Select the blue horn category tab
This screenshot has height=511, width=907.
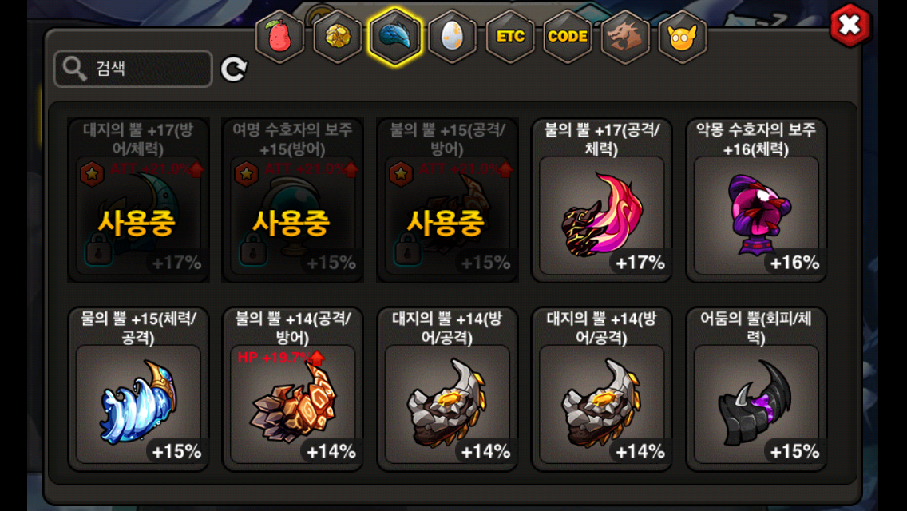tap(395, 37)
